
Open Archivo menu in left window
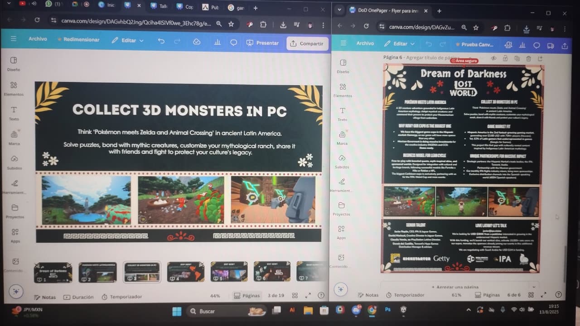pyautogui.click(x=38, y=39)
